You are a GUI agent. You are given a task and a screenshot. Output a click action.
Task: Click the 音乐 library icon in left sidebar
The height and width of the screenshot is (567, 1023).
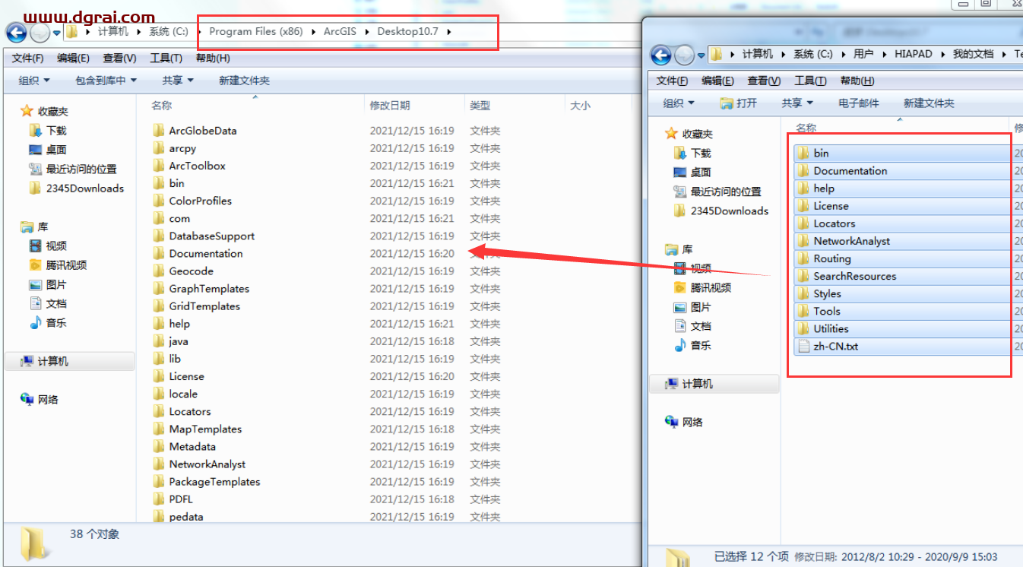(x=35, y=323)
